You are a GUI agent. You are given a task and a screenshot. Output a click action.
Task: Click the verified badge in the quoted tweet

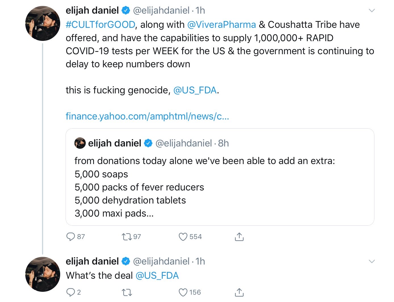coord(148,143)
